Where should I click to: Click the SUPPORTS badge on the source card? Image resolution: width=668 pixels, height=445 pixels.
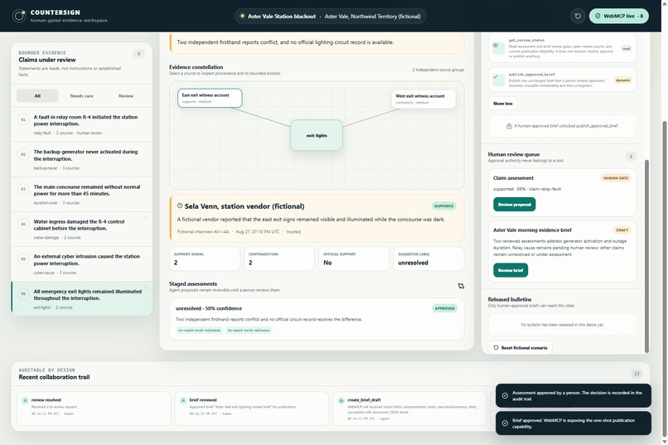click(443, 206)
